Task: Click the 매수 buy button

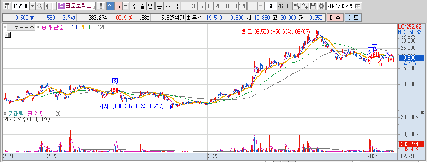Action: click(x=335, y=18)
